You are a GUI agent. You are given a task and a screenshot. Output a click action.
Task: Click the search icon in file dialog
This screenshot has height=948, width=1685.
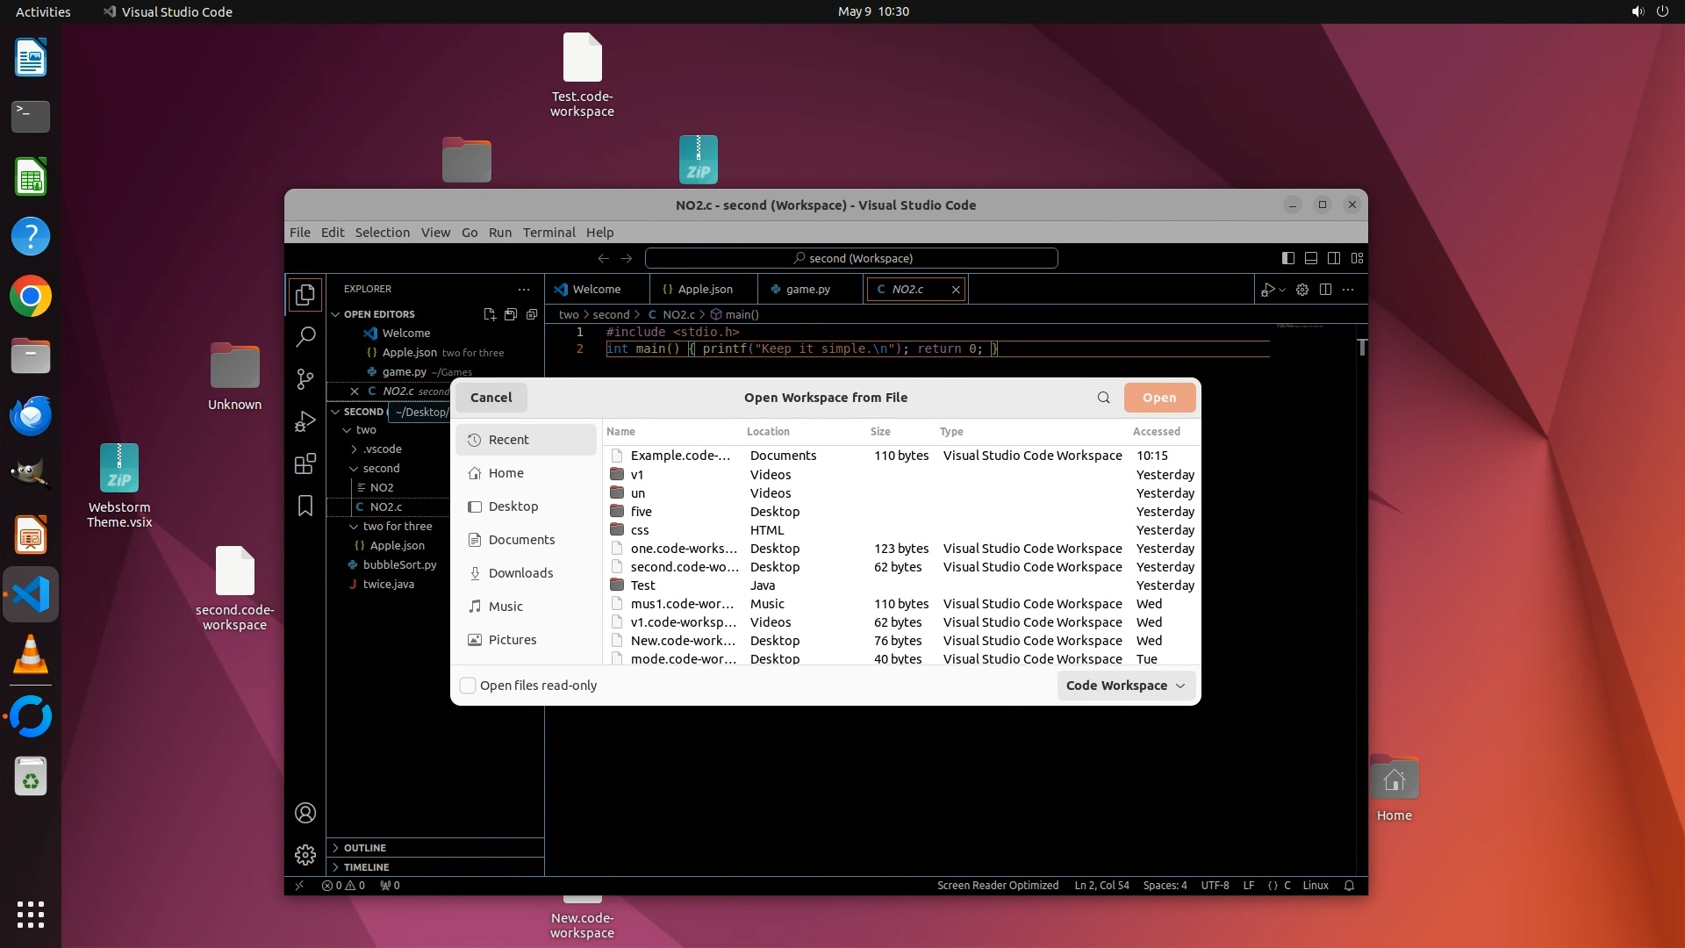point(1103,398)
